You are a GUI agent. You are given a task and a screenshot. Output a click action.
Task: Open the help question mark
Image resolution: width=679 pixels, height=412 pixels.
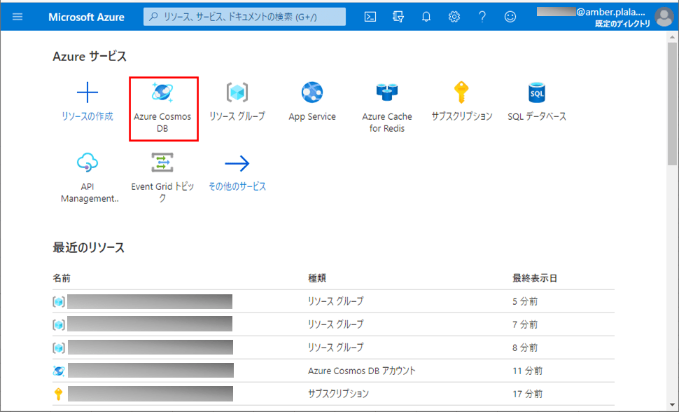coord(482,17)
